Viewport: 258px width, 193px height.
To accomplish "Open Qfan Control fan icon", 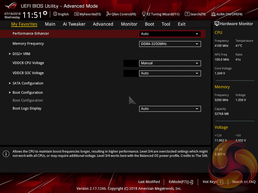I will [108, 14].
